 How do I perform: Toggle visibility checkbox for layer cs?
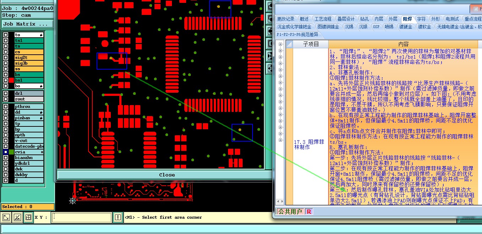pos(5,52)
